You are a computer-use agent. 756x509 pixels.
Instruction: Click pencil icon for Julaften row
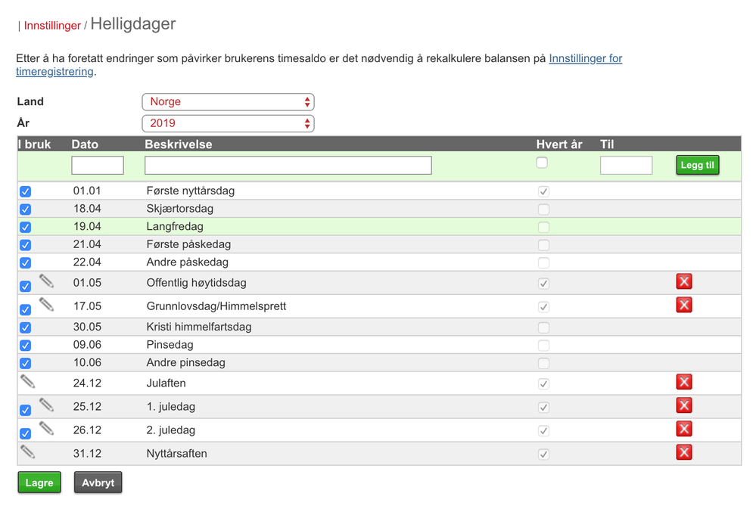pyautogui.click(x=28, y=382)
